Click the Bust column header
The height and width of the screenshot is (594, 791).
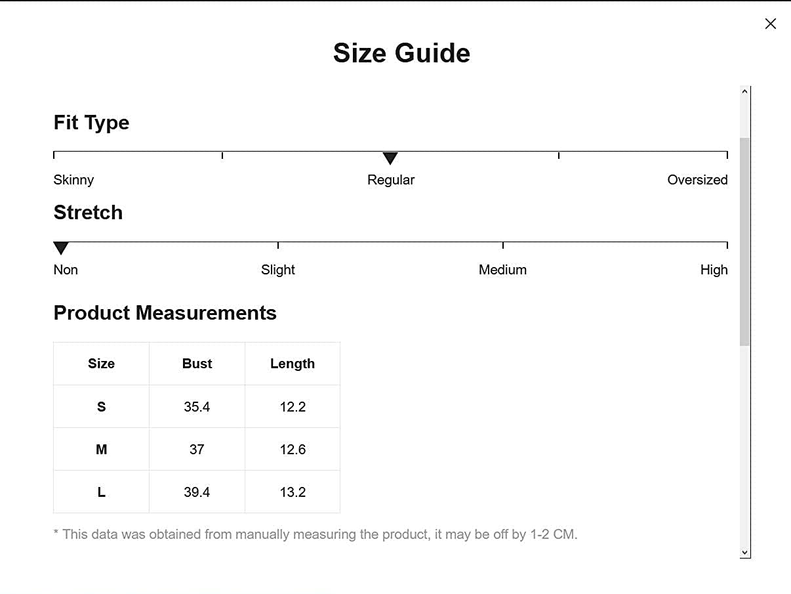coord(197,364)
